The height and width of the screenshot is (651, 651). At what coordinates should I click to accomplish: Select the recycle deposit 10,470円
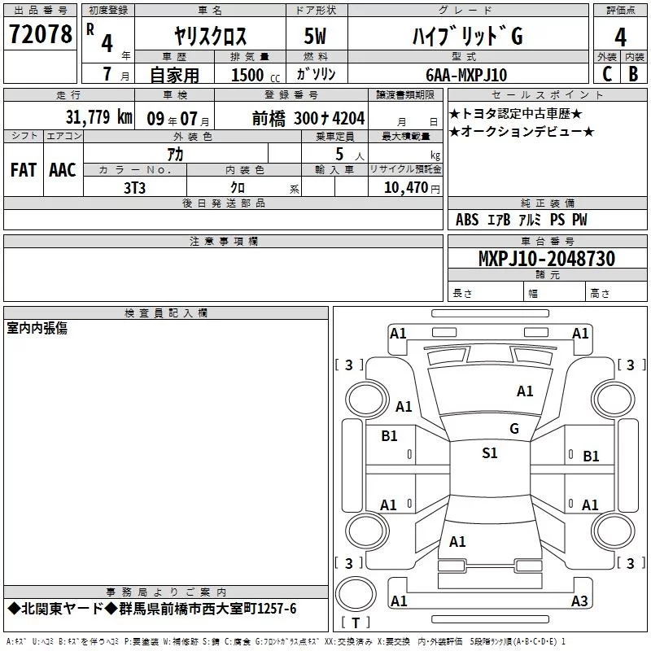412,188
